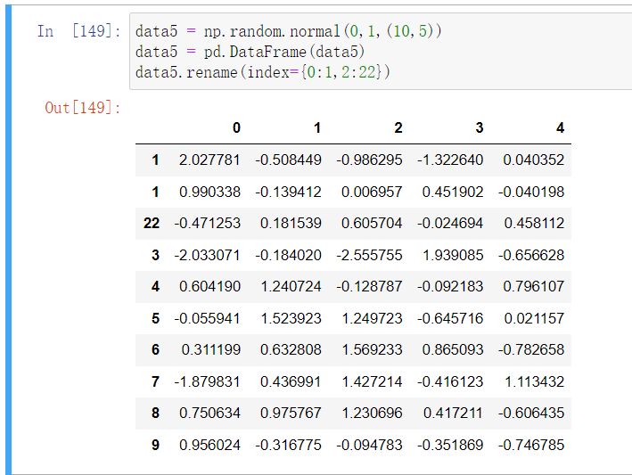This screenshot has height=475, width=632.
Task: Click cell value -0.986295
Action: (x=369, y=160)
